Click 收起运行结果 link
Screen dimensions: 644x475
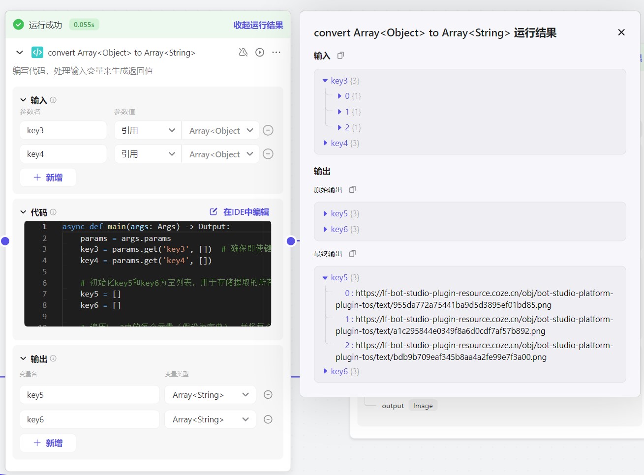[x=258, y=25]
